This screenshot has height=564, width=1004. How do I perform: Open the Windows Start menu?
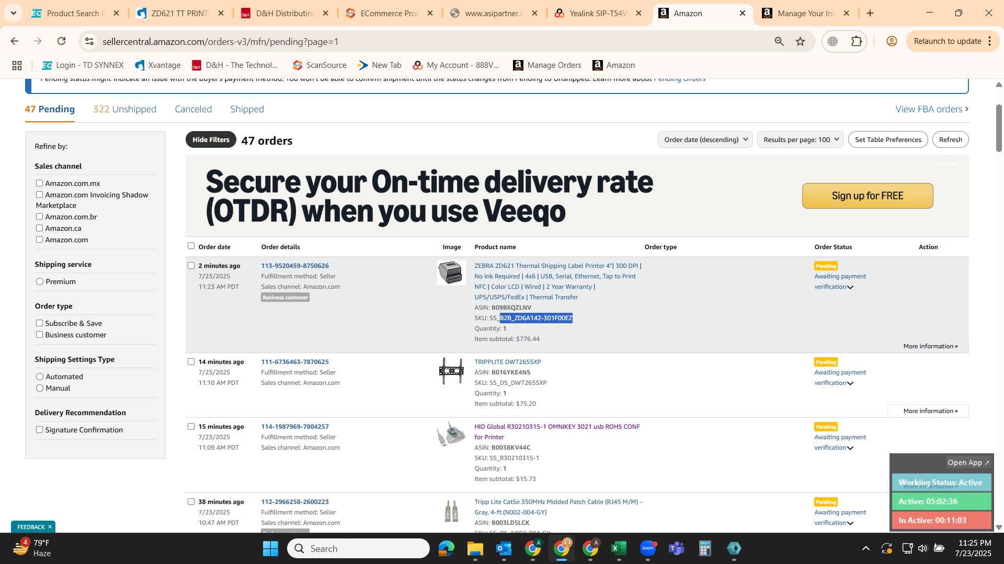[270, 548]
